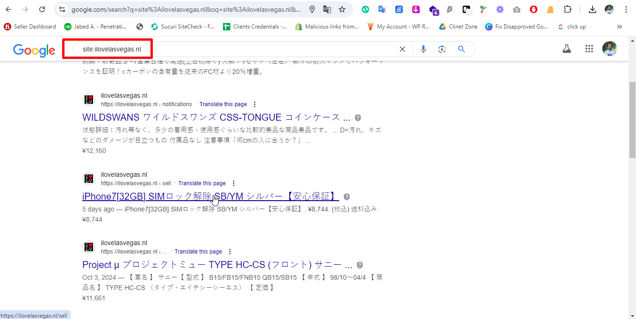Open Fix Disapproved Go... bookmark
Image resolution: width=636 pixels, height=319 pixels.
click(x=516, y=27)
